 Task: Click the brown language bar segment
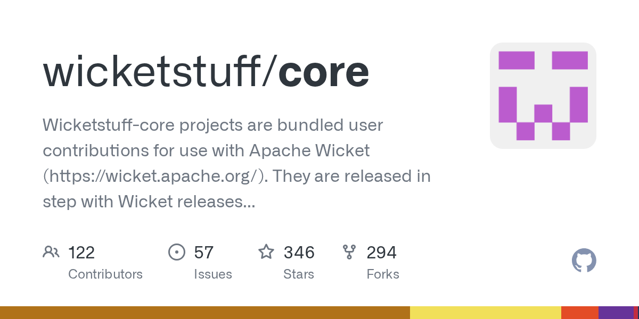pyautogui.click(x=205, y=313)
